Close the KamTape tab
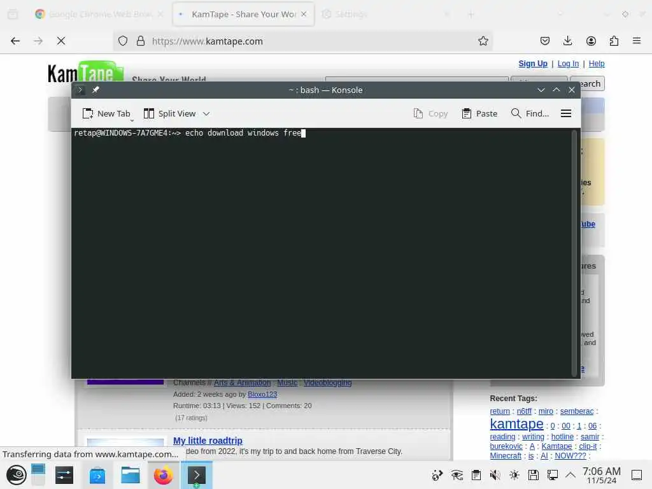Screen dimensions: 652x489 click(x=304, y=14)
